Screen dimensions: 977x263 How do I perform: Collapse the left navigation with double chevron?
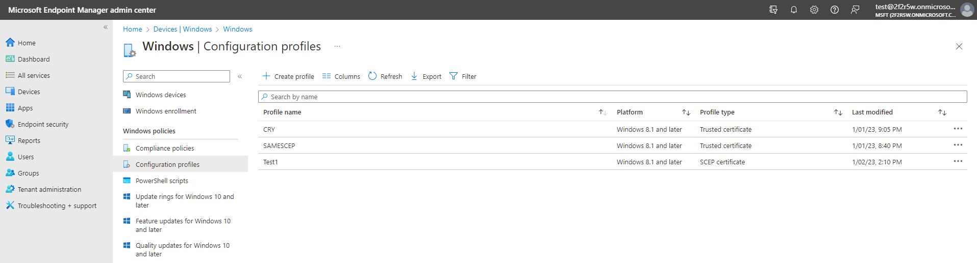coord(106,27)
